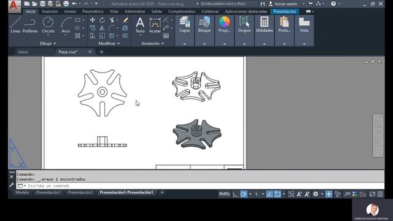Image resolution: width=393 pixels, height=221 pixels.
Task: Click the Save icon in quick access toolbar
Action: pos(42,4)
